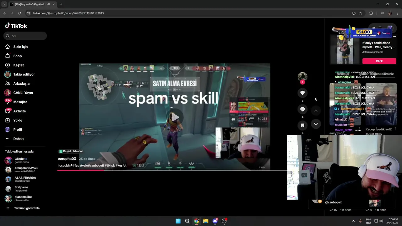Image resolution: width=402 pixels, height=226 pixels.
Task: Reload the TikTok page
Action: pyautogui.click(x=19, y=13)
